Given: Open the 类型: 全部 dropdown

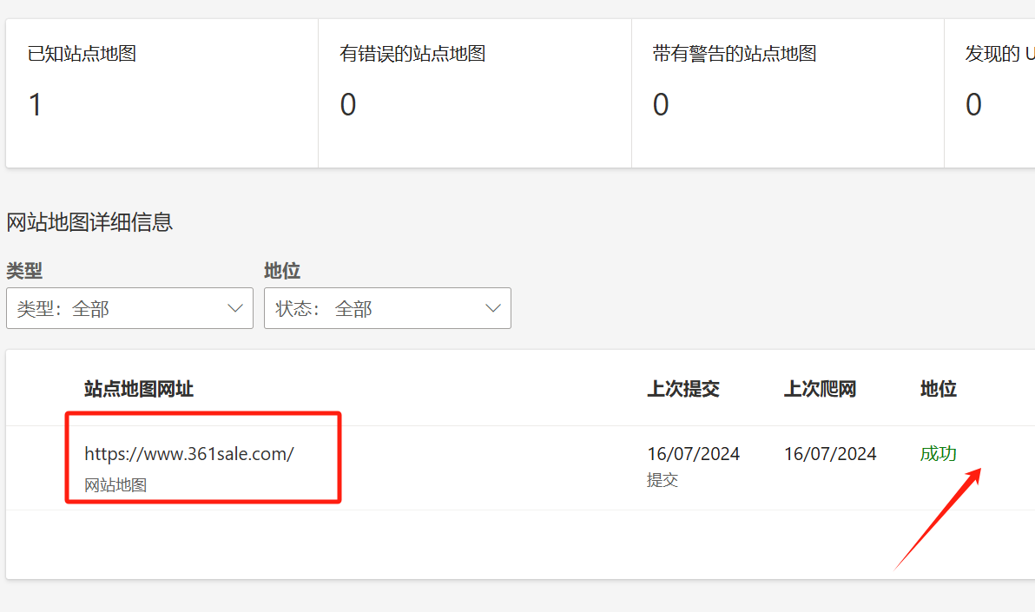Looking at the screenshot, I should 129,308.
